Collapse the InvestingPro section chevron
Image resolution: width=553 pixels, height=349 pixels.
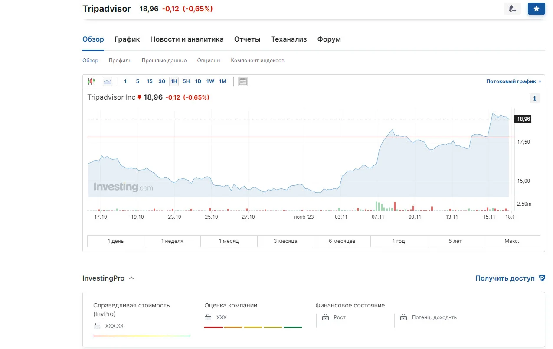click(131, 278)
